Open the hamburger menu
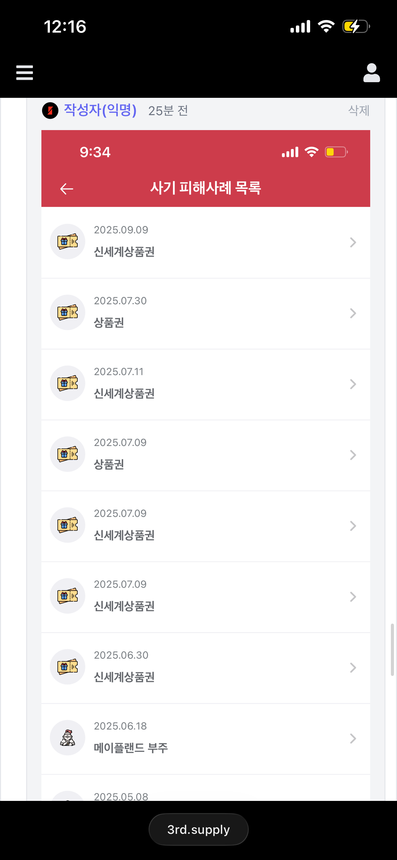 (x=24, y=73)
